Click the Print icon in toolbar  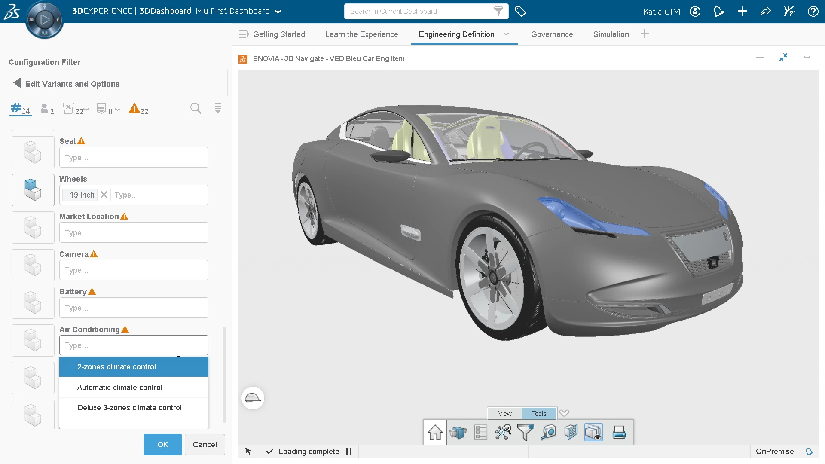619,432
